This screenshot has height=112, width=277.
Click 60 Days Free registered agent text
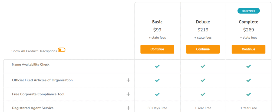click(x=157, y=108)
